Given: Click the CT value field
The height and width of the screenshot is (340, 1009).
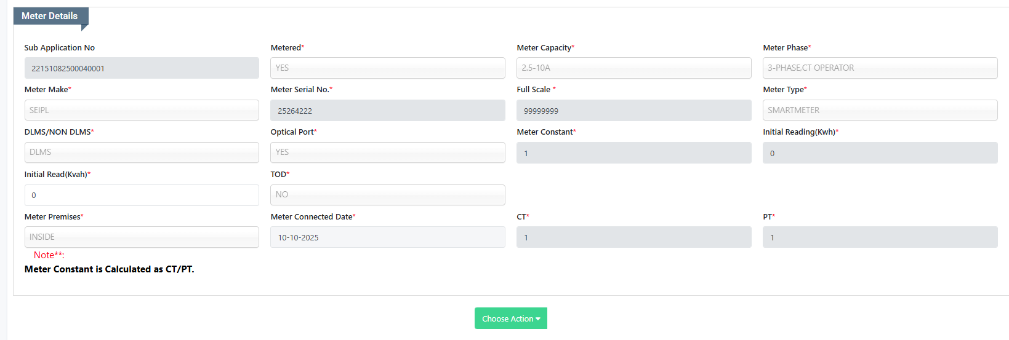Looking at the screenshot, I should click(x=633, y=237).
